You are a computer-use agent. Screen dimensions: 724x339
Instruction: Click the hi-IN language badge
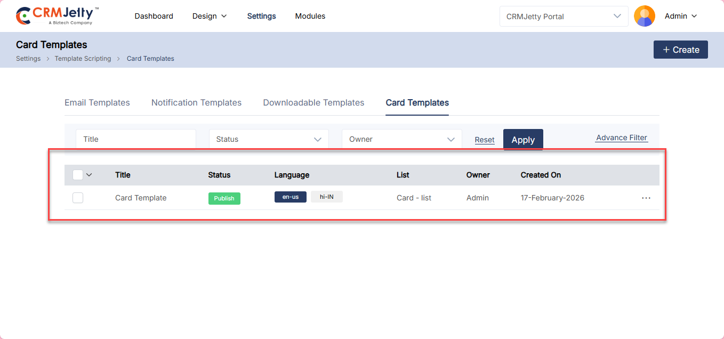point(327,197)
